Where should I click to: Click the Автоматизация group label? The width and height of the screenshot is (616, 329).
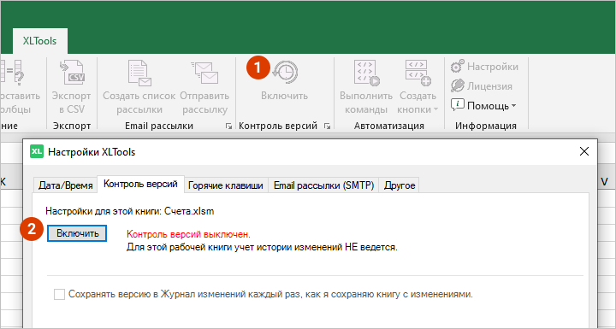(389, 126)
